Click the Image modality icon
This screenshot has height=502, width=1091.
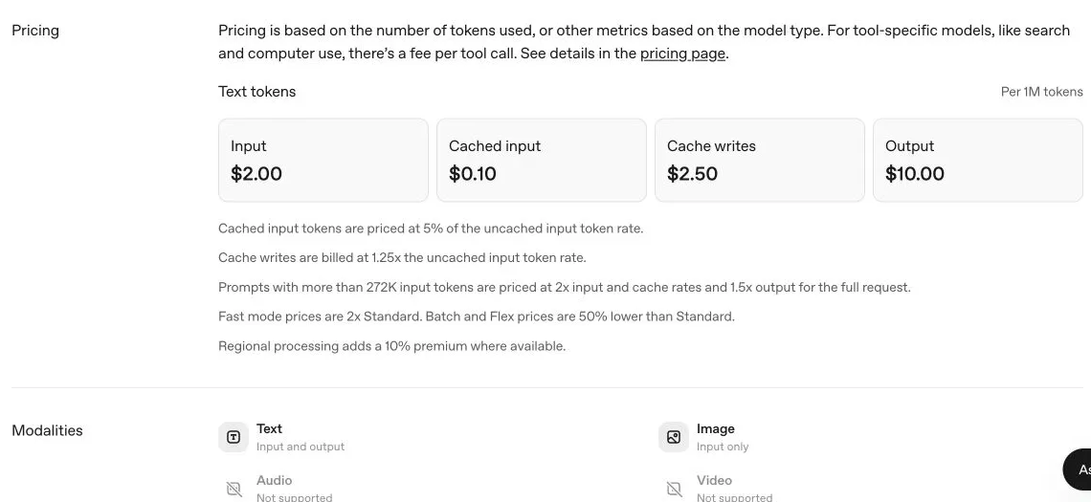point(674,437)
